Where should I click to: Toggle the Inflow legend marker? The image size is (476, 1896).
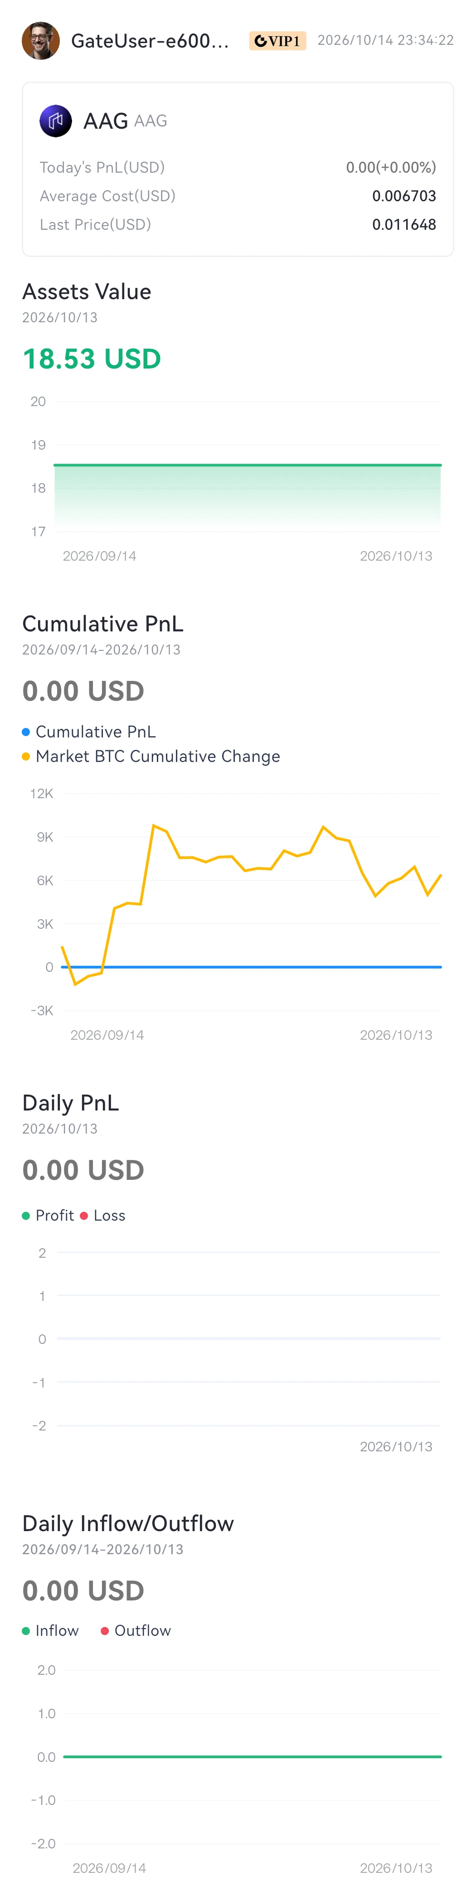[26, 1631]
